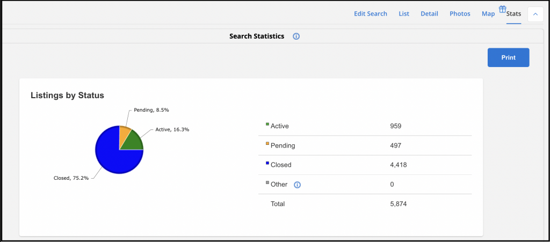Open the Edit Search link
This screenshot has width=550, height=242.
[x=370, y=14]
